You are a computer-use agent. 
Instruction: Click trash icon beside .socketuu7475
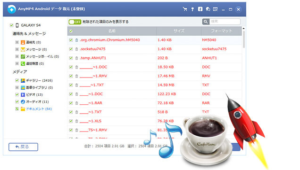coord(76,49)
